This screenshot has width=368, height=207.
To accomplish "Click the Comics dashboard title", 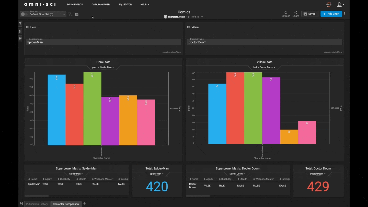I will tap(184, 12).
